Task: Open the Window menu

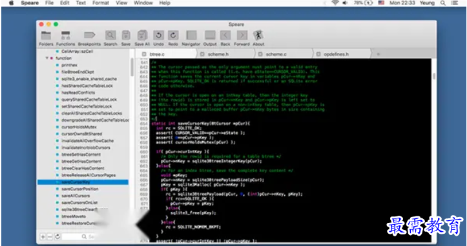Action: click(143, 3)
